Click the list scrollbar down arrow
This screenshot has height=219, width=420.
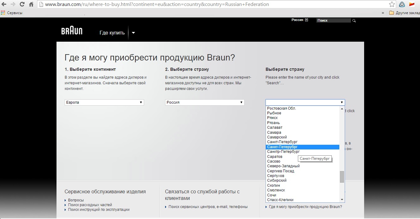pos(342,200)
